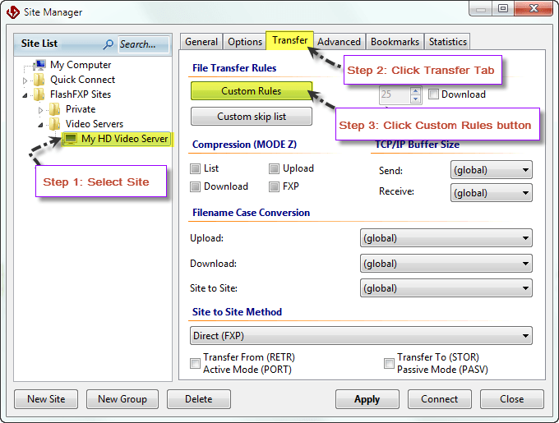Open the Send buffer size dropdown

click(x=491, y=170)
